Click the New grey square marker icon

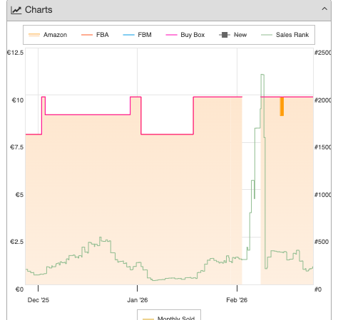(225, 35)
